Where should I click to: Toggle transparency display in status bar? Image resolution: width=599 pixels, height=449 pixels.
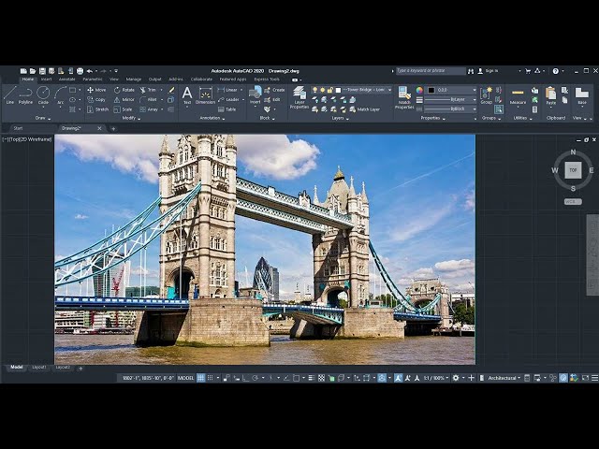pyautogui.click(x=321, y=378)
